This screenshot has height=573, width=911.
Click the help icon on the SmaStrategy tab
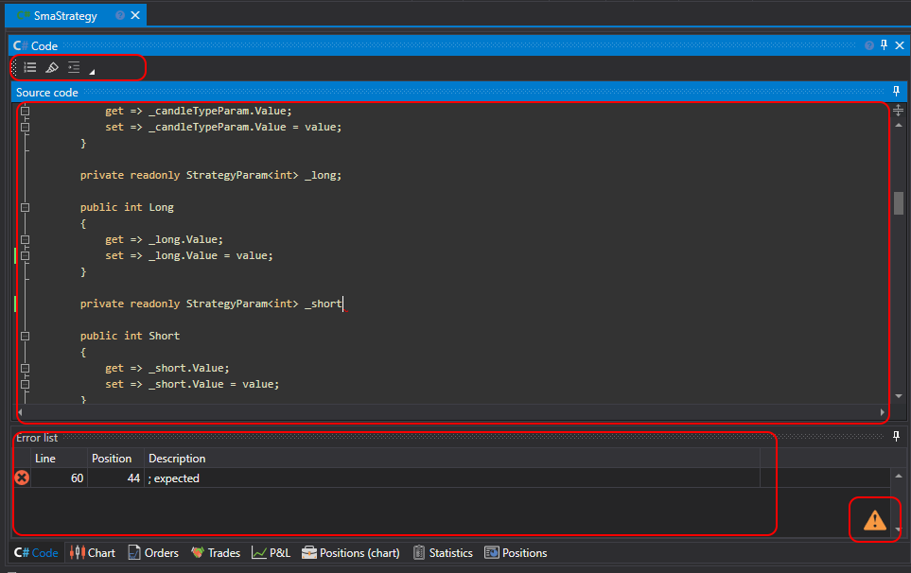click(x=120, y=16)
